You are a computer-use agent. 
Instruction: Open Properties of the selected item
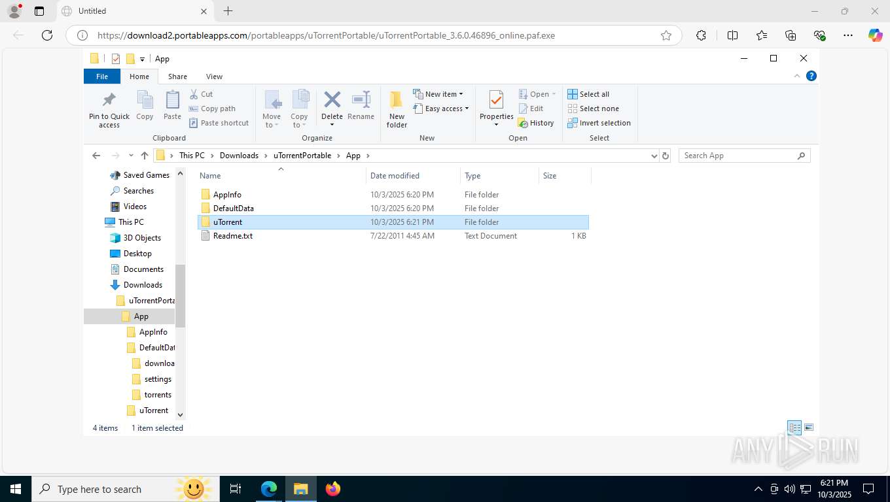[x=496, y=109]
